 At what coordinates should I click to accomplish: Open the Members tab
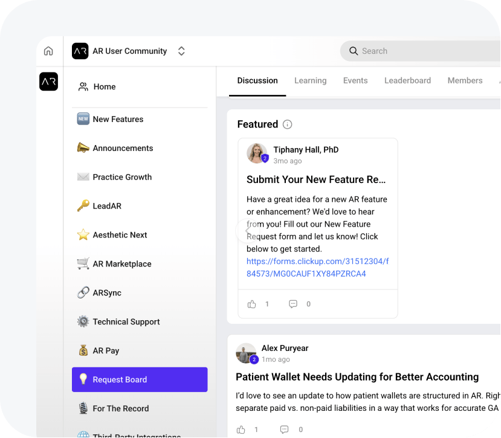(x=465, y=80)
